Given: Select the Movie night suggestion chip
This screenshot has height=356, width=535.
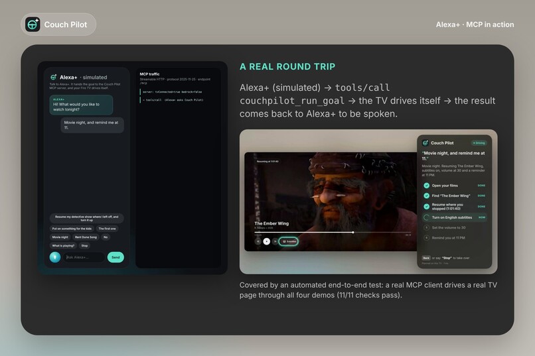Looking at the screenshot, I should point(60,237).
